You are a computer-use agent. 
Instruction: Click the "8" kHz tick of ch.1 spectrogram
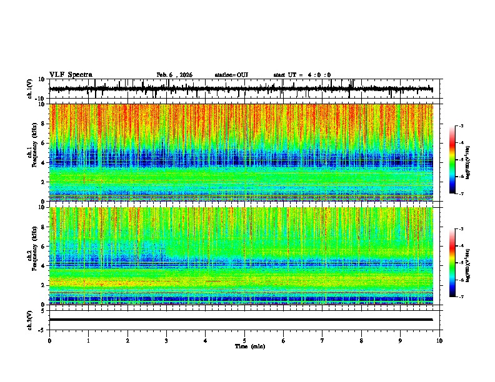(44, 124)
